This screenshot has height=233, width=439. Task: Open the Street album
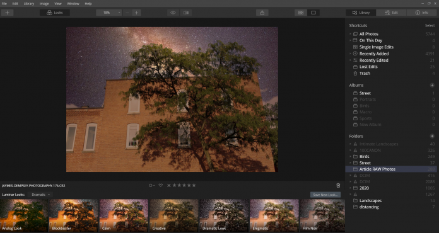coord(365,93)
